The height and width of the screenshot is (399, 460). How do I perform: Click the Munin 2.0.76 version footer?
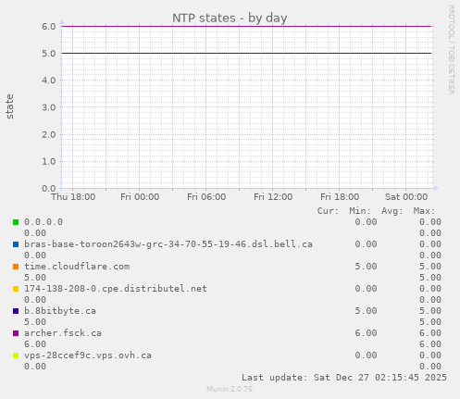click(230, 389)
